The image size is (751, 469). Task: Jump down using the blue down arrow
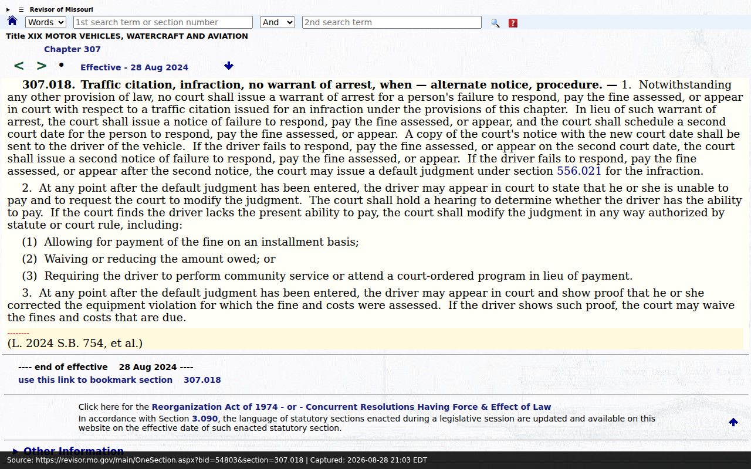(229, 66)
